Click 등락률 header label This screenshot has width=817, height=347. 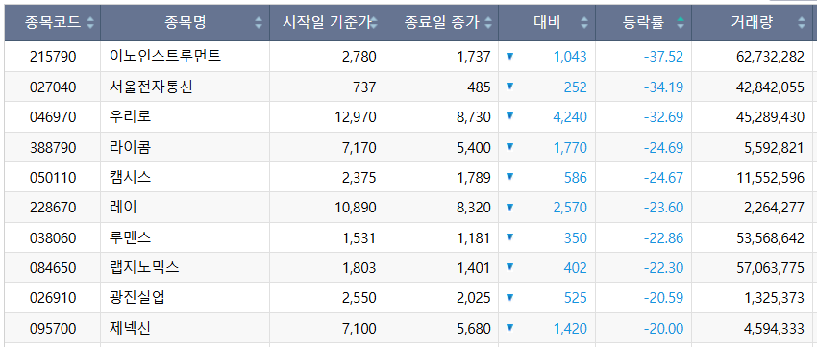[643, 22]
